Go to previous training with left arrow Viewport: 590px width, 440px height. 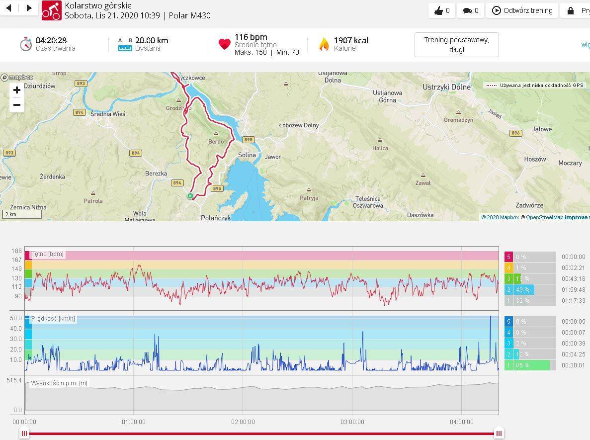(x=8, y=8)
